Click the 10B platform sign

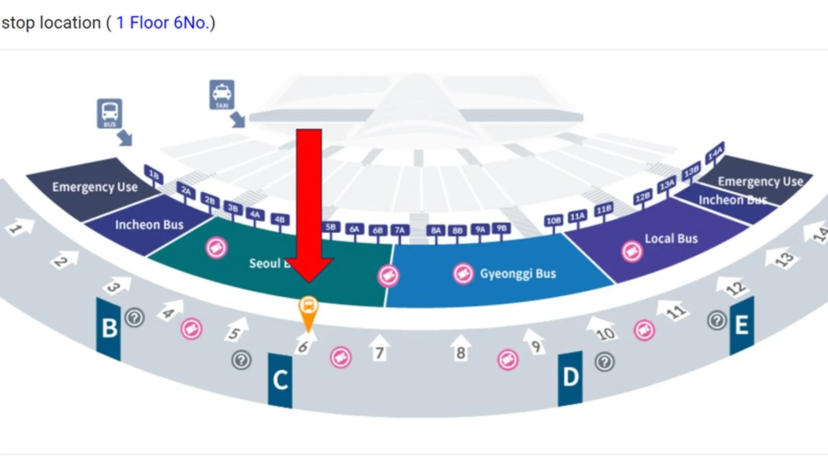tap(553, 221)
